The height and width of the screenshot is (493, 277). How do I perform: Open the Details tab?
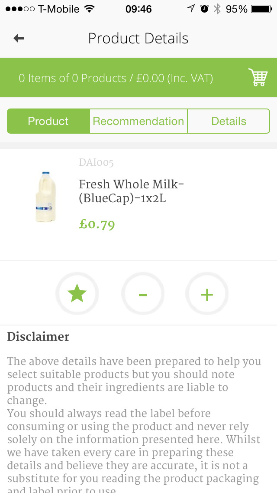click(x=229, y=121)
